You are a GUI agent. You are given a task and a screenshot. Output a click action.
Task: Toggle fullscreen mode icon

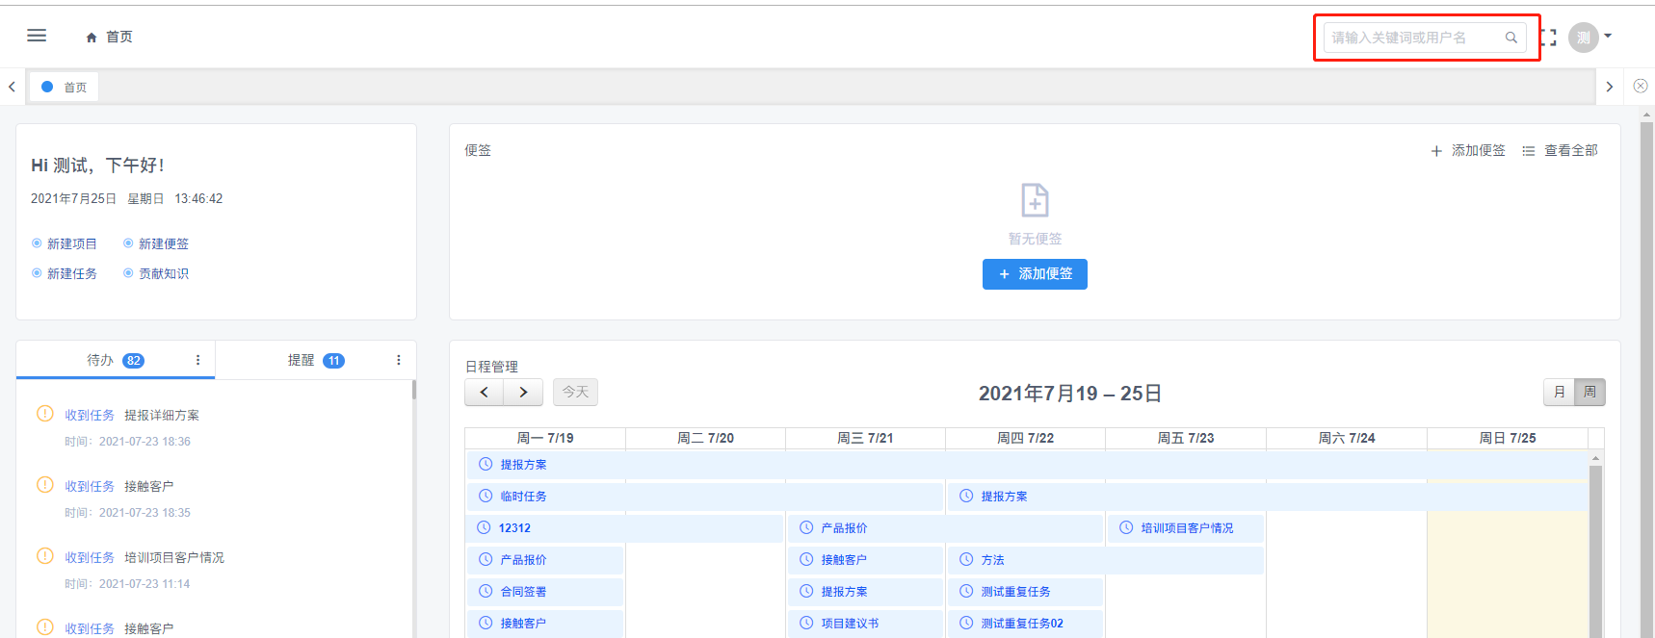[x=1548, y=38]
